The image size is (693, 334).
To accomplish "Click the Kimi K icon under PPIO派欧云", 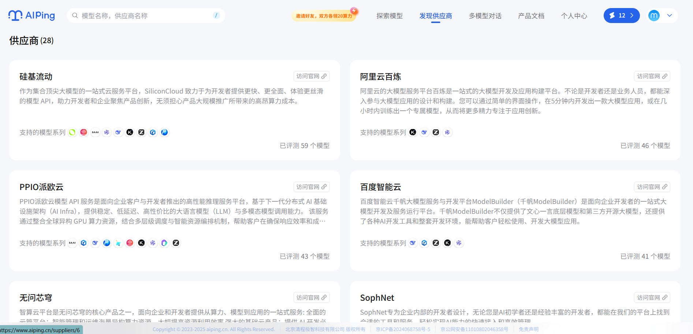I will 141,243.
